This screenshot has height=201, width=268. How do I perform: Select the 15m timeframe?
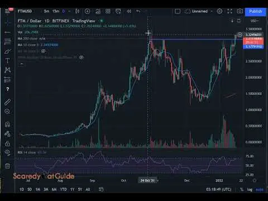click(56, 11)
